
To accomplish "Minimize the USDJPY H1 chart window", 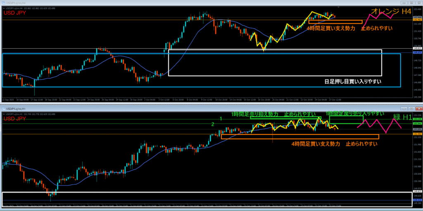I will [403, 108].
